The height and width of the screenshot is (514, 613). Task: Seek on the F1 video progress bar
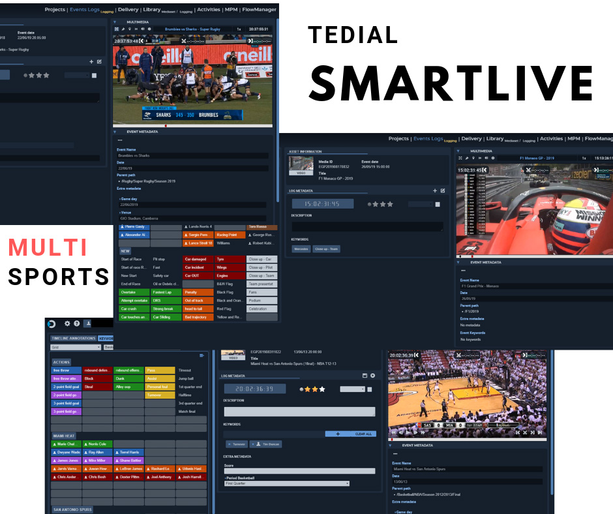click(535, 256)
